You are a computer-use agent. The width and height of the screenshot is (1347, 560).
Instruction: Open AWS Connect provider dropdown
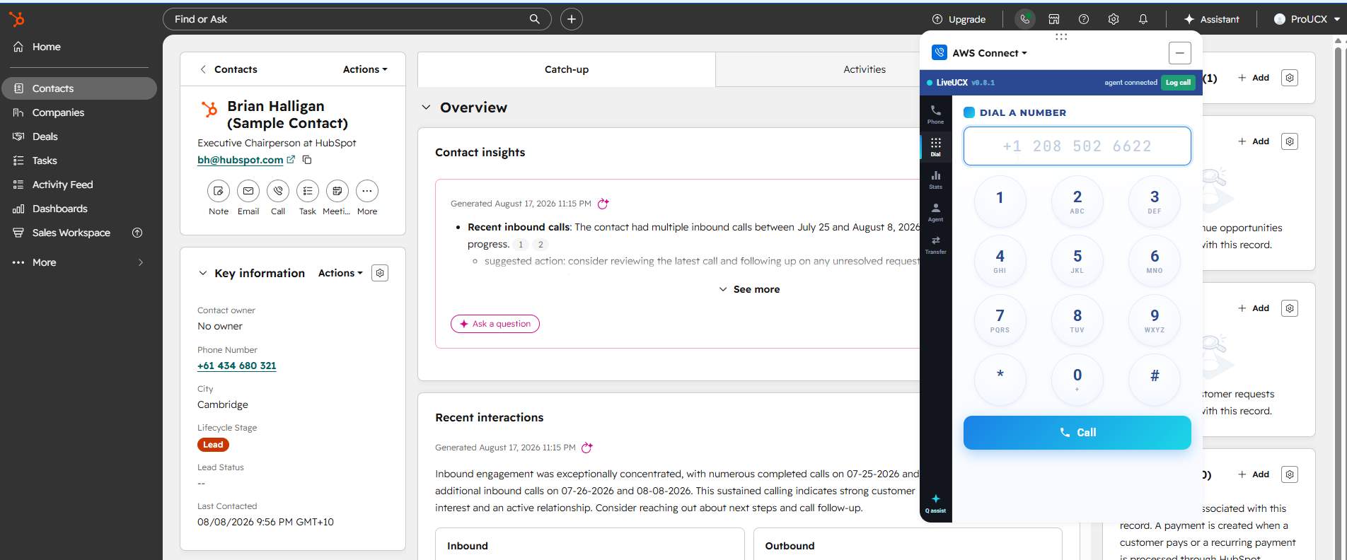[989, 53]
